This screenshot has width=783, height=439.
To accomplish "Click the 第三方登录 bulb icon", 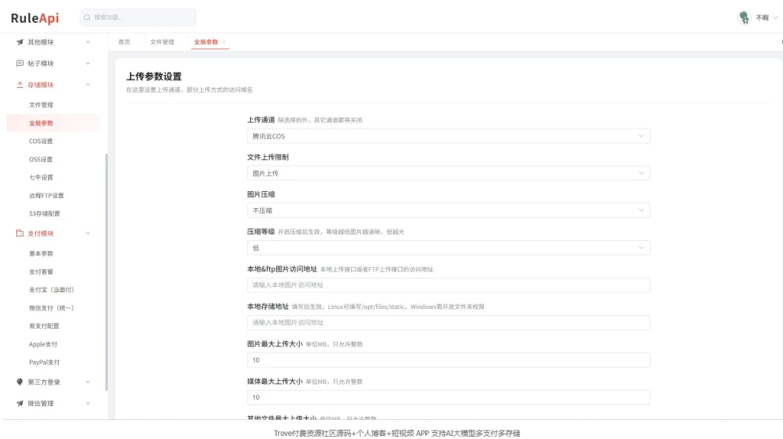I will pyautogui.click(x=19, y=382).
